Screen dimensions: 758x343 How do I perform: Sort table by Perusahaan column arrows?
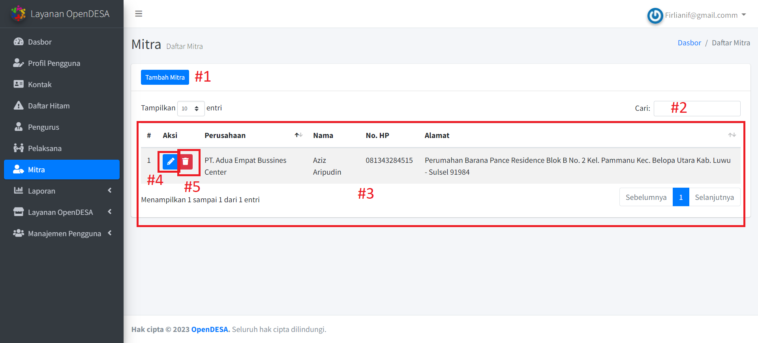tap(298, 135)
